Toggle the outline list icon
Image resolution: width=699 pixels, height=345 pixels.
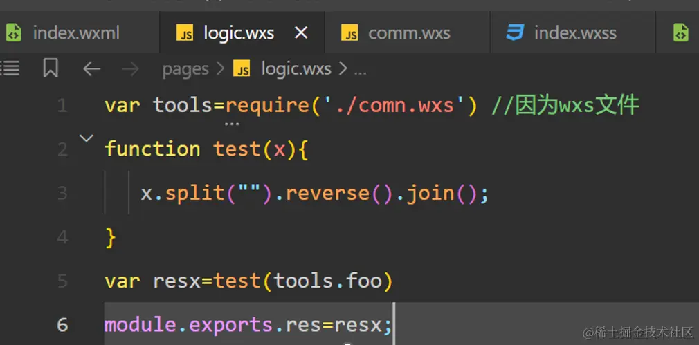(x=10, y=68)
